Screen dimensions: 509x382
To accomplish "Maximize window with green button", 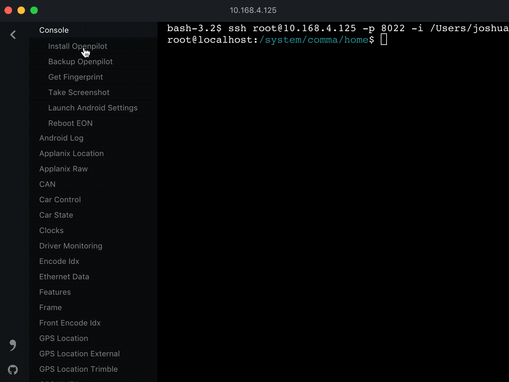I will (x=34, y=10).
